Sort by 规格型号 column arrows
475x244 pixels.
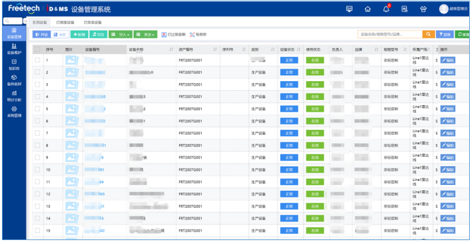405,49
